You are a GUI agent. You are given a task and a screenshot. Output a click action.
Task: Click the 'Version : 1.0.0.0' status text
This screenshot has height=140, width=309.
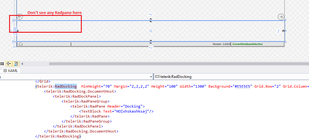[x=221, y=44]
